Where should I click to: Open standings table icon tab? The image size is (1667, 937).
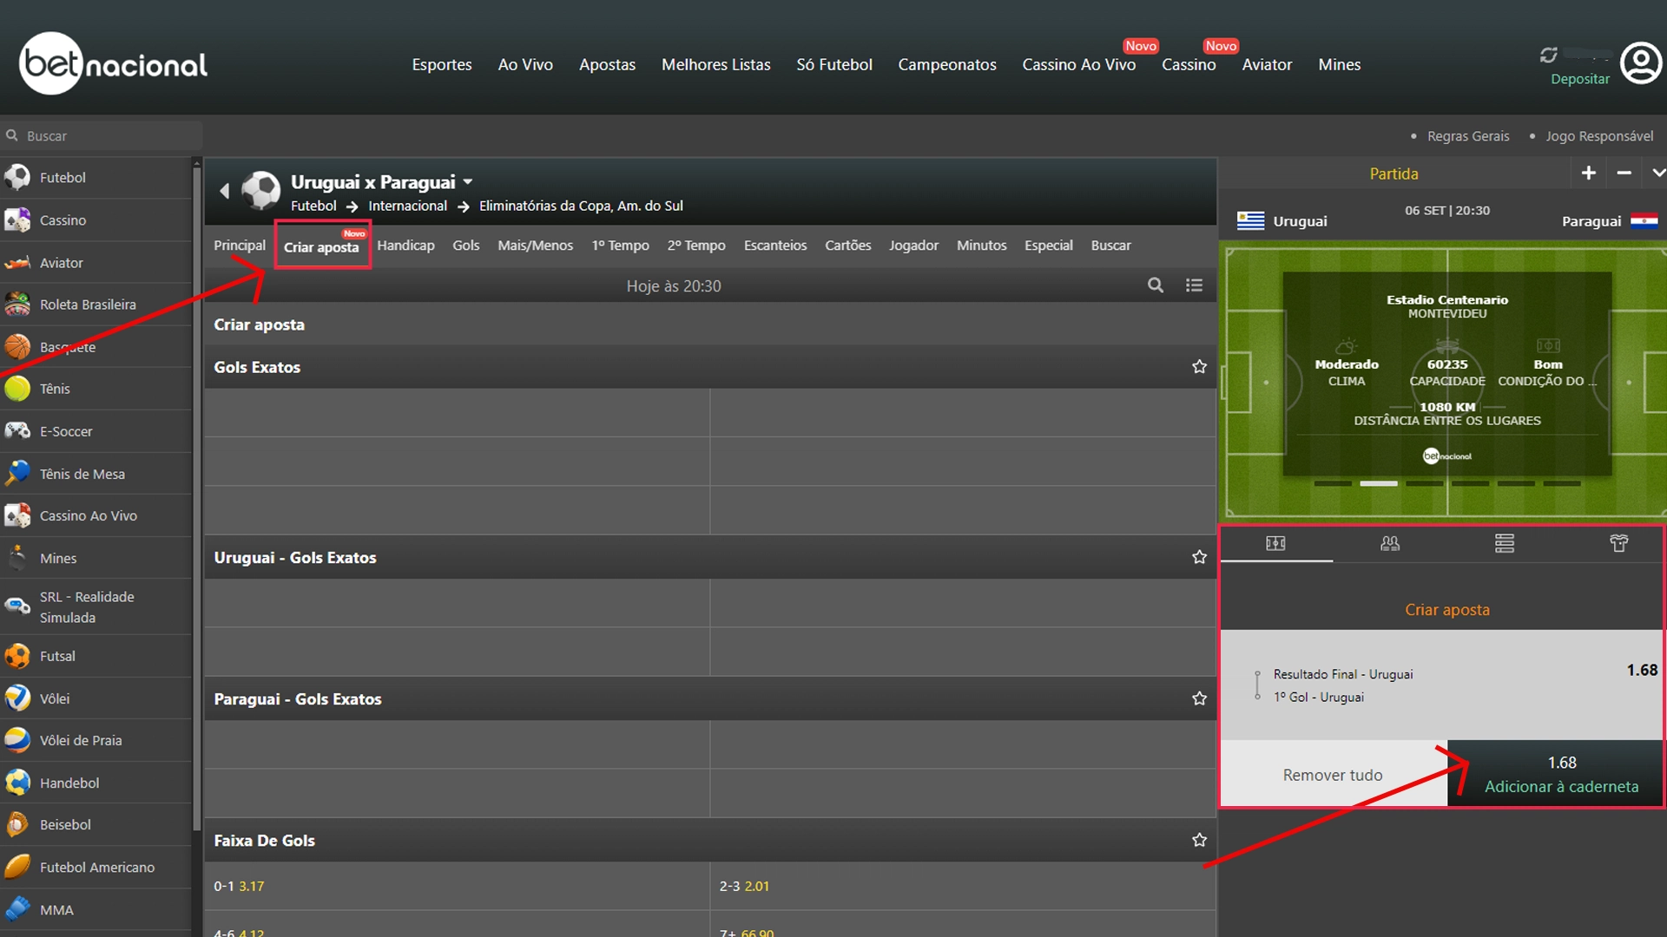point(1504,544)
